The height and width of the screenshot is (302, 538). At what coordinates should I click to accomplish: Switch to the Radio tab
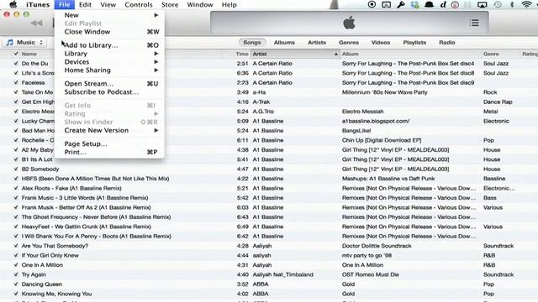447,43
